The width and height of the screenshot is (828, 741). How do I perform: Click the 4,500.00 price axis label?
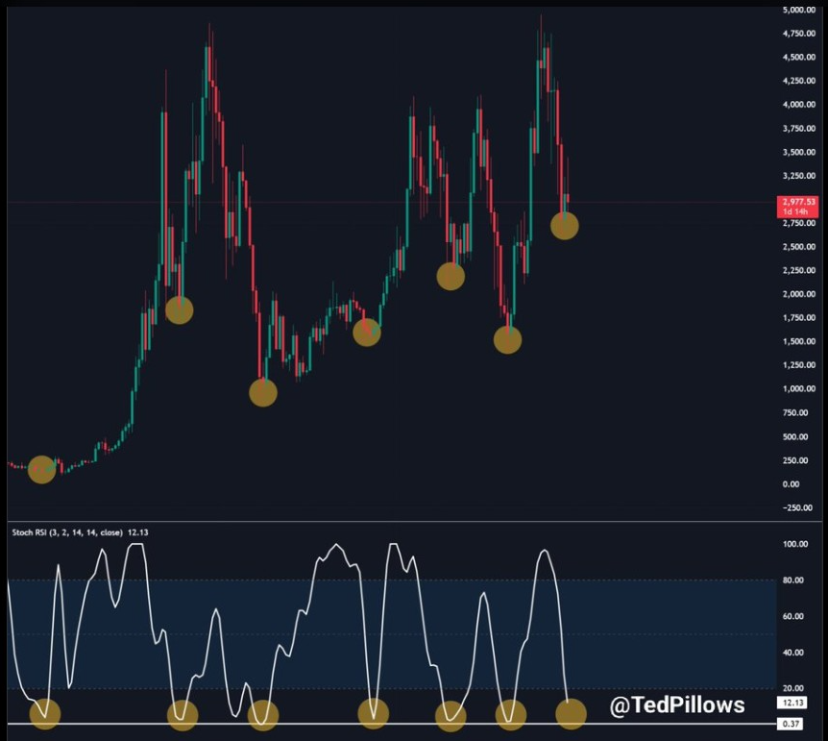click(x=799, y=57)
